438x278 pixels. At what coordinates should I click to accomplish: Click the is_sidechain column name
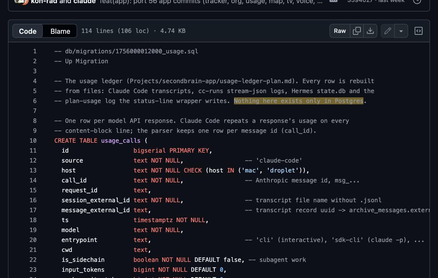point(83,260)
